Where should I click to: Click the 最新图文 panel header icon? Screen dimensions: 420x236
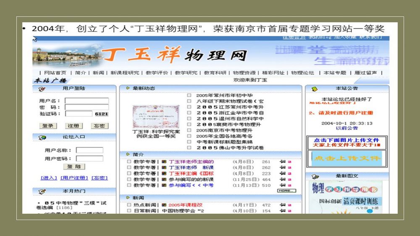click(315, 176)
